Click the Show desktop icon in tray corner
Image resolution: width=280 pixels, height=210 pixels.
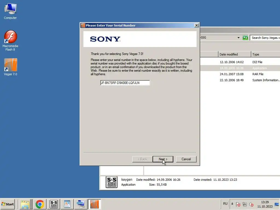[x=277, y=204]
